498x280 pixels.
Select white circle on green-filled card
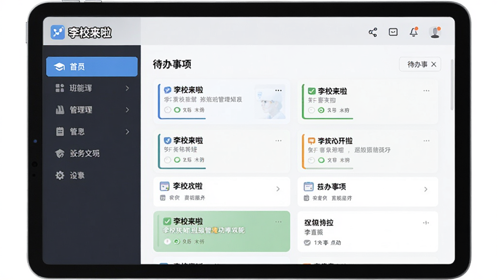pos(167,242)
